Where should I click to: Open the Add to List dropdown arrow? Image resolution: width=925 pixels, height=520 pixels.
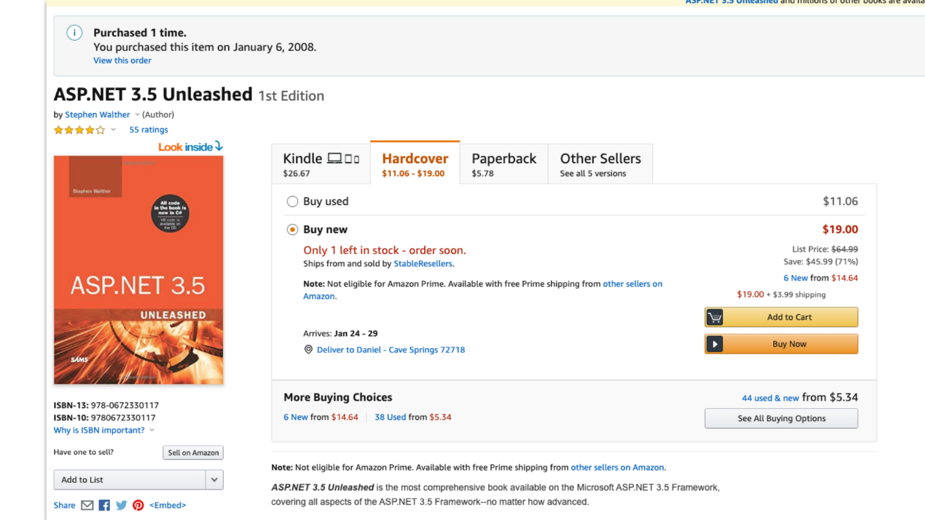tap(214, 480)
